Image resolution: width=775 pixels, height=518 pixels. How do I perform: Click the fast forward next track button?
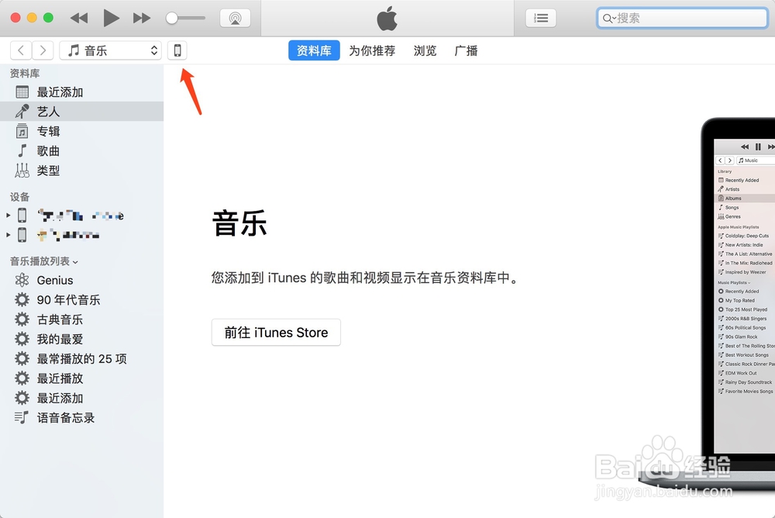pyautogui.click(x=142, y=19)
